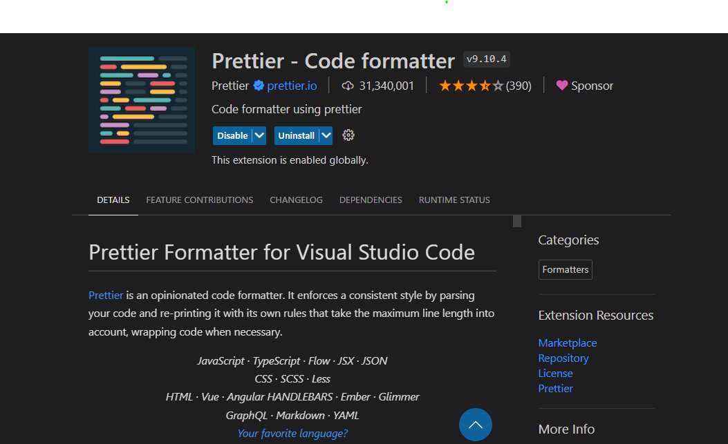Open the Changelog tab
Screen dimensions: 728x444
(296, 200)
